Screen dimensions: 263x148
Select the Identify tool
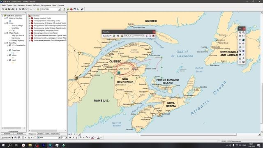243,51
